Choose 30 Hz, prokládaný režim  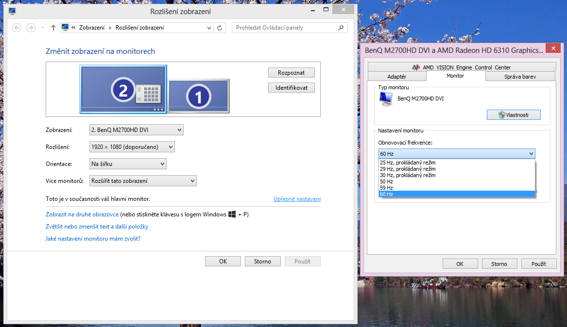pyautogui.click(x=457, y=175)
